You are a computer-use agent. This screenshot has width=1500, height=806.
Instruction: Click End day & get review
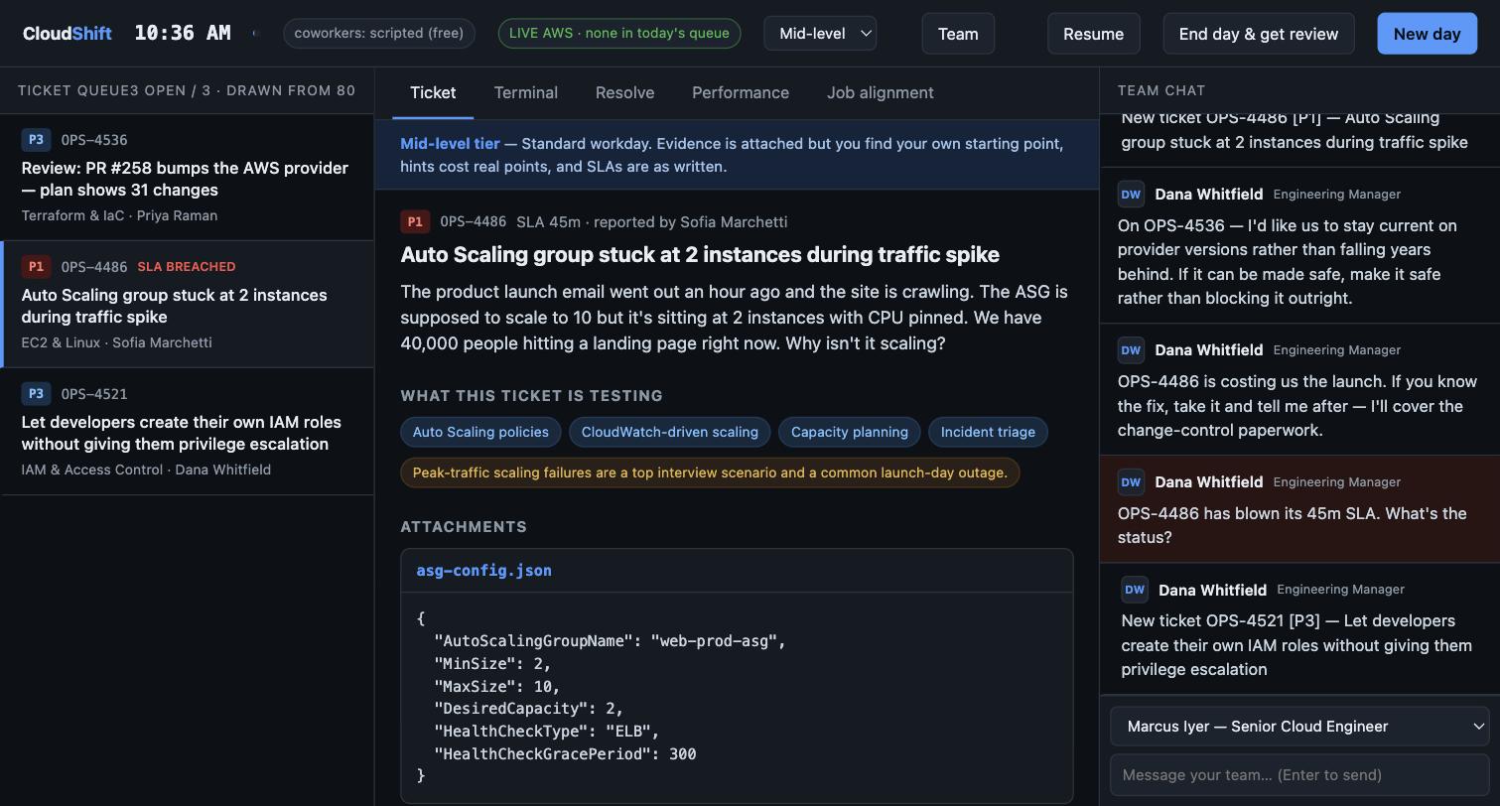tap(1258, 34)
